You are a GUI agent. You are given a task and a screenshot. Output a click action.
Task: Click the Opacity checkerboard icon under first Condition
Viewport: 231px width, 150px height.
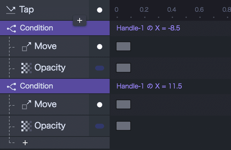click(26, 68)
